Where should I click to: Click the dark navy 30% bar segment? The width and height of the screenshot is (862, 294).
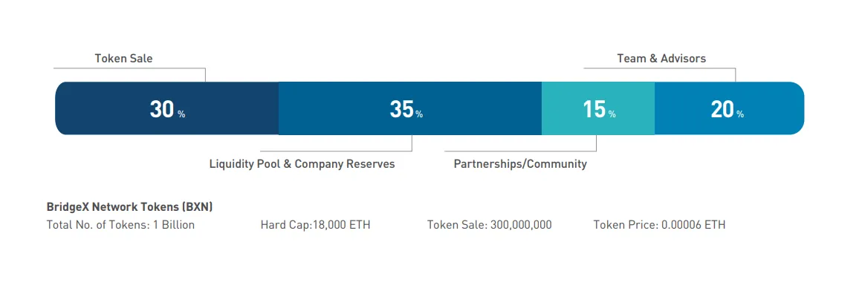[x=167, y=108]
